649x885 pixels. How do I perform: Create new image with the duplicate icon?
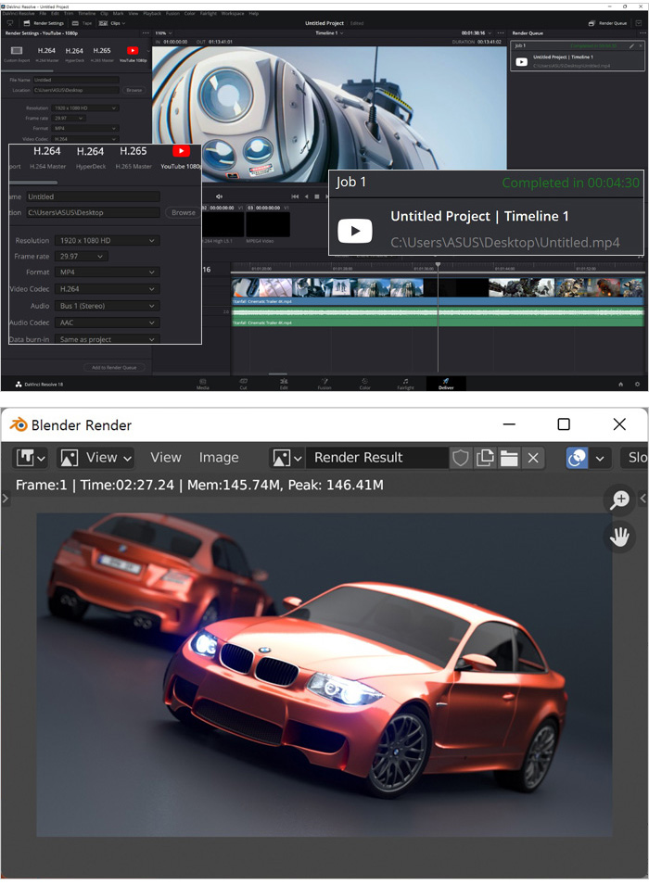(485, 458)
